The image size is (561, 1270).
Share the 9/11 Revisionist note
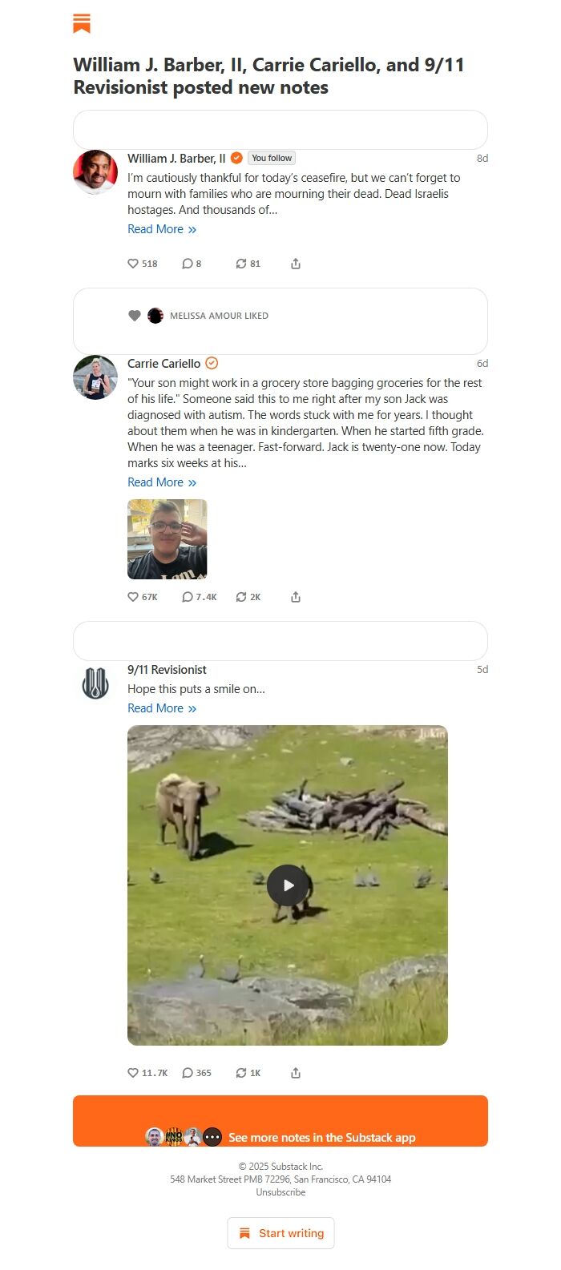tap(296, 1073)
